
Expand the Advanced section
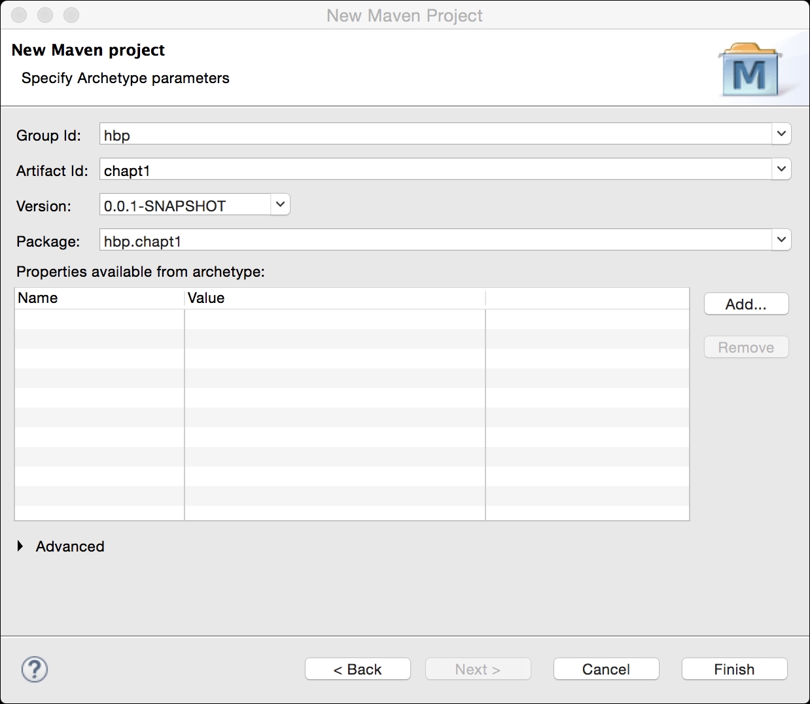tap(20, 546)
